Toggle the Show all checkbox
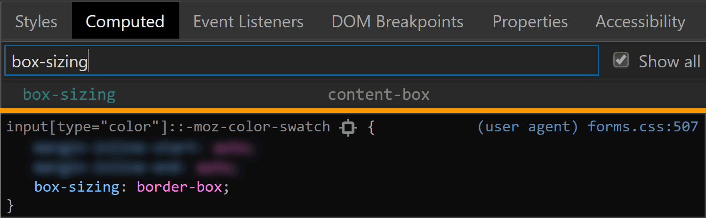 [x=621, y=60]
